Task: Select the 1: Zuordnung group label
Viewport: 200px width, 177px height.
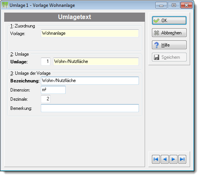Action: 23,26
